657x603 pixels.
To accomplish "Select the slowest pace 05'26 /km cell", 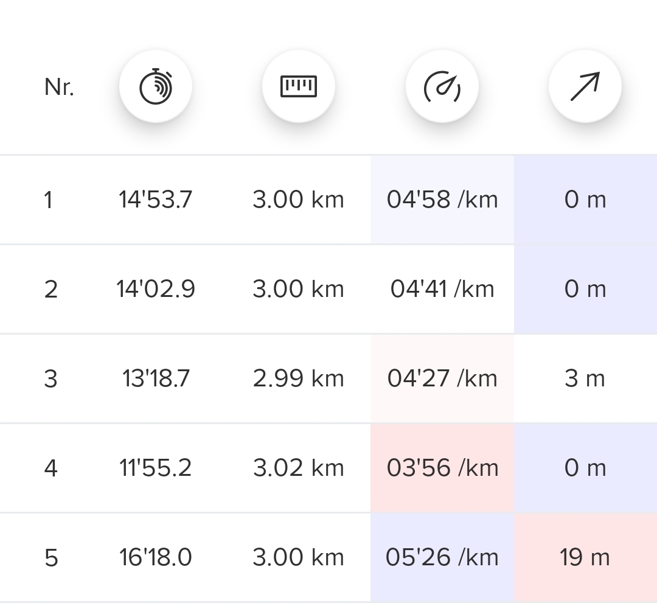I will point(442,557).
